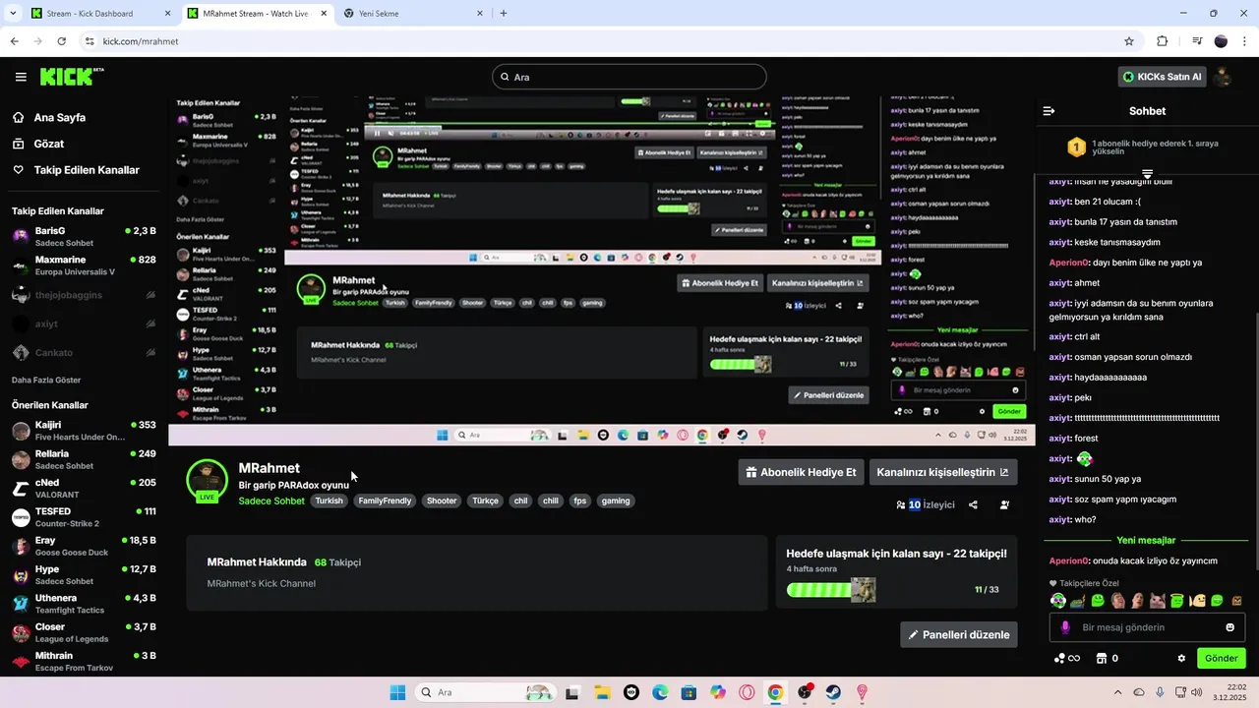Expand Daha Fazla Göster in sidebar
The height and width of the screenshot is (708, 1259).
click(46, 380)
